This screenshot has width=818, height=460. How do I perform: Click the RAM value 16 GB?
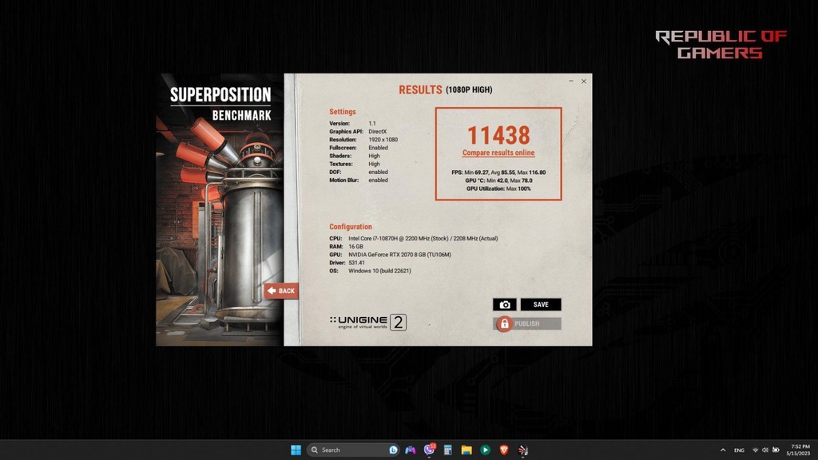[355, 247]
